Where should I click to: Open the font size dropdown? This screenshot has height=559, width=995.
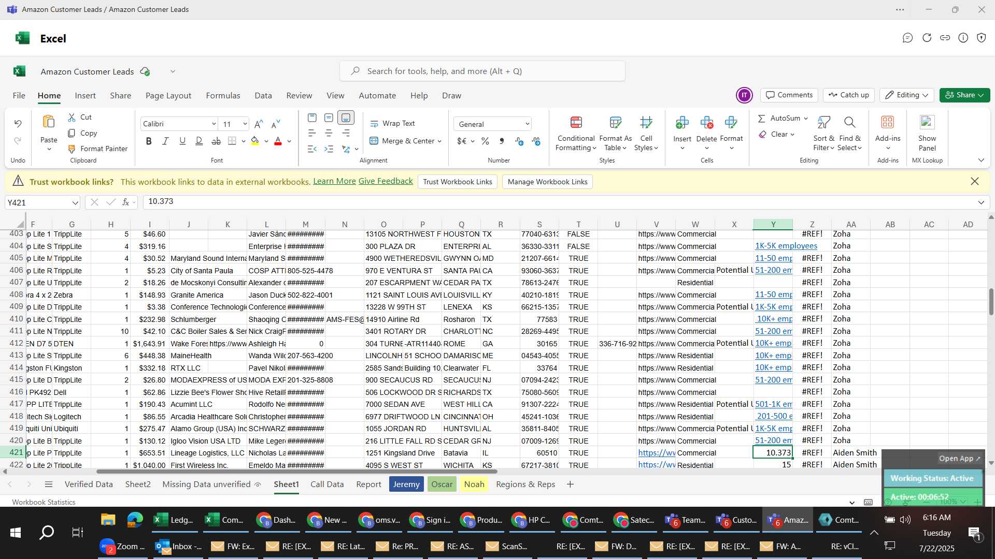pyautogui.click(x=245, y=124)
